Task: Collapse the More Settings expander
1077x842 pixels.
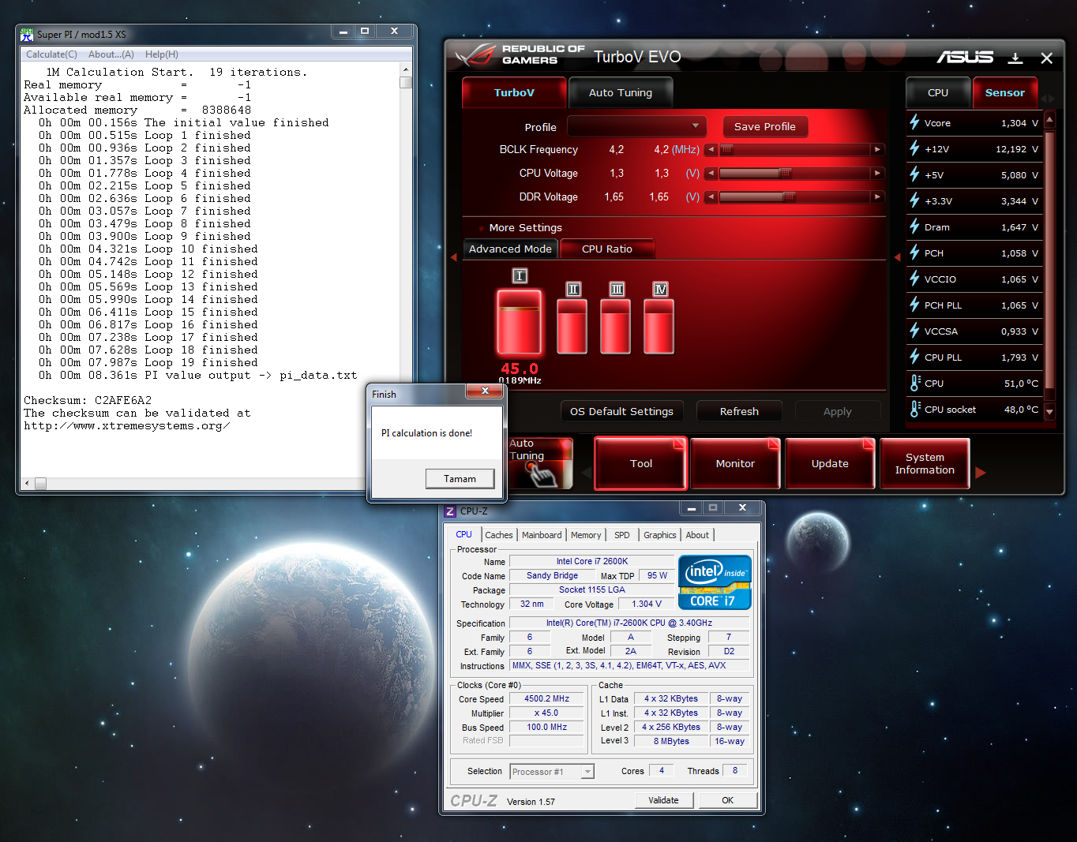Action: click(x=481, y=228)
